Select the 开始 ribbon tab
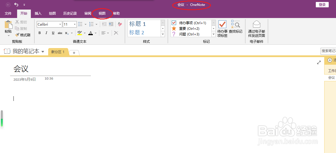The width and height of the screenshot is (336, 153). 24,13
